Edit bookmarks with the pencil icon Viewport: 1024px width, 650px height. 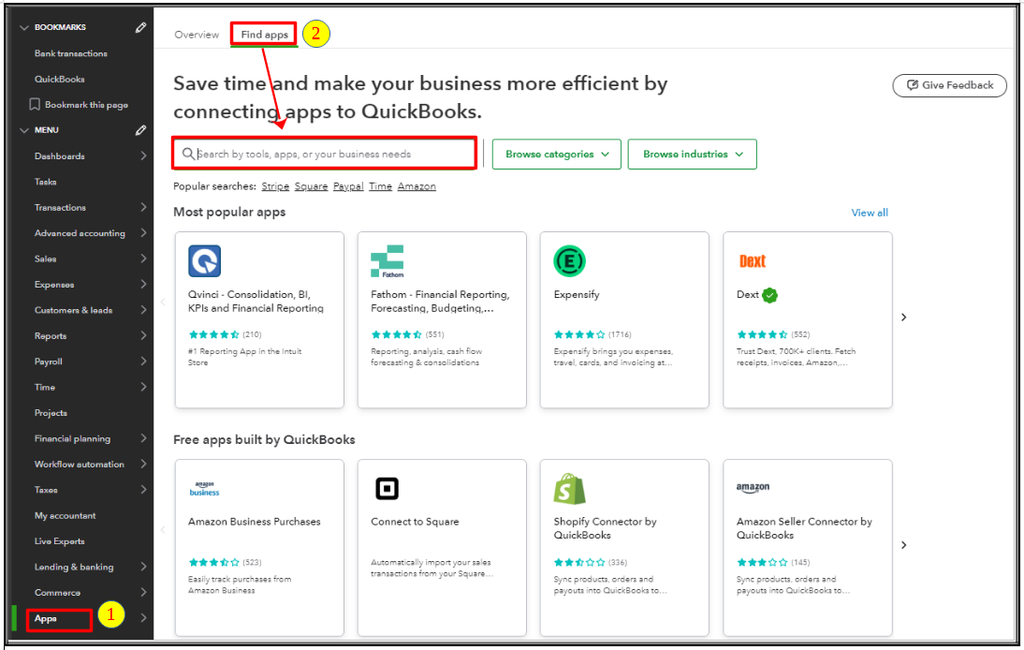(x=140, y=27)
